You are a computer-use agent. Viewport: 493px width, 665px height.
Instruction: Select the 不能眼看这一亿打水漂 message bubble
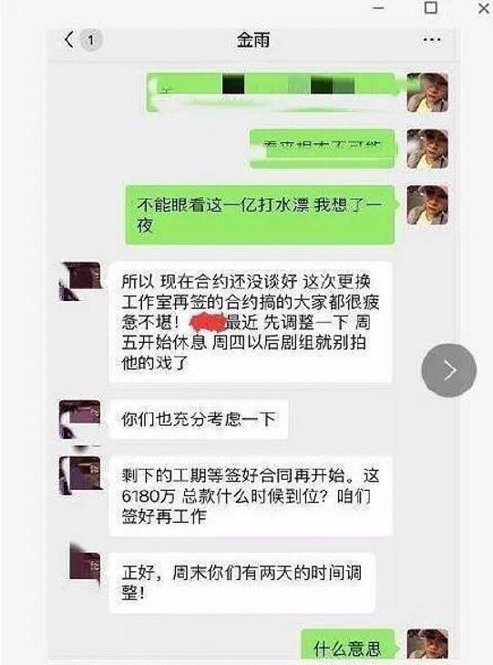(x=261, y=215)
